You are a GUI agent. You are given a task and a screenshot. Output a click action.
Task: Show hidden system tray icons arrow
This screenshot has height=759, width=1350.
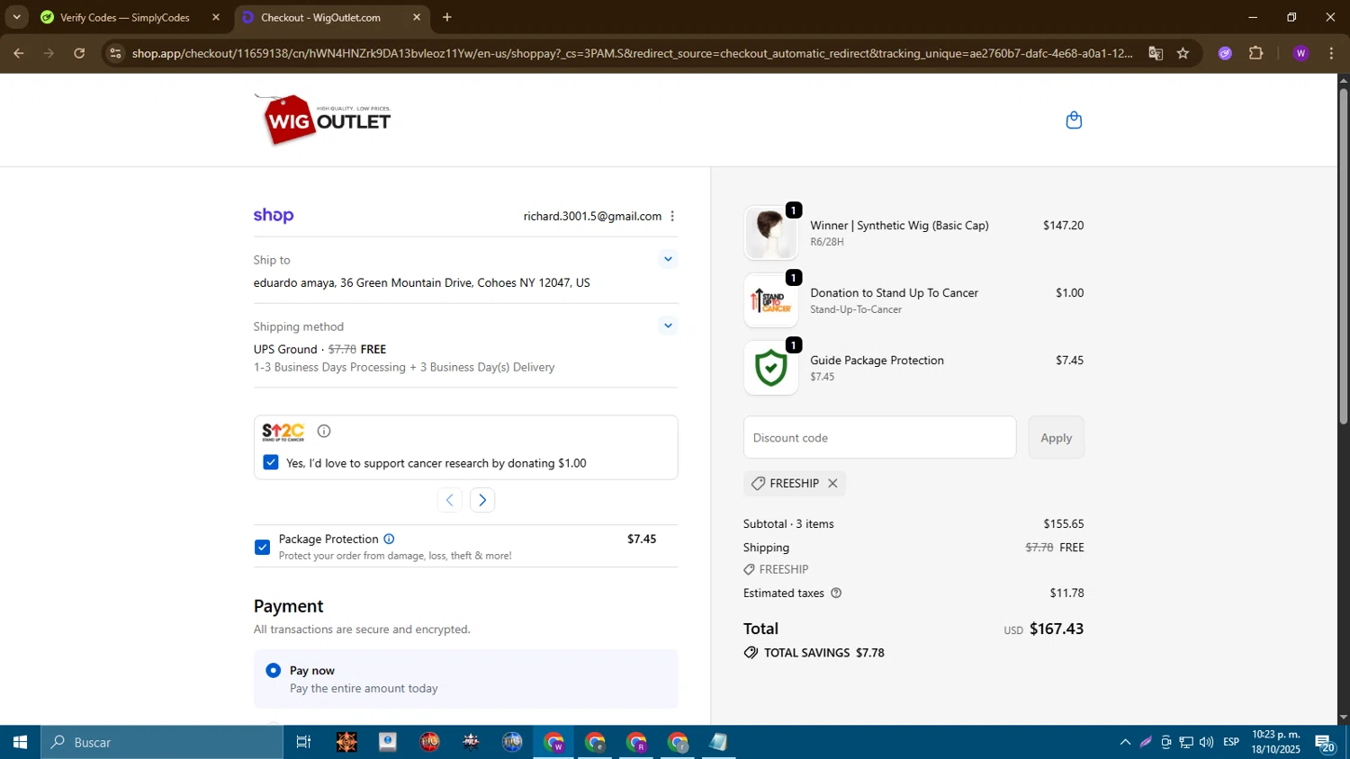coord(1125,742)
